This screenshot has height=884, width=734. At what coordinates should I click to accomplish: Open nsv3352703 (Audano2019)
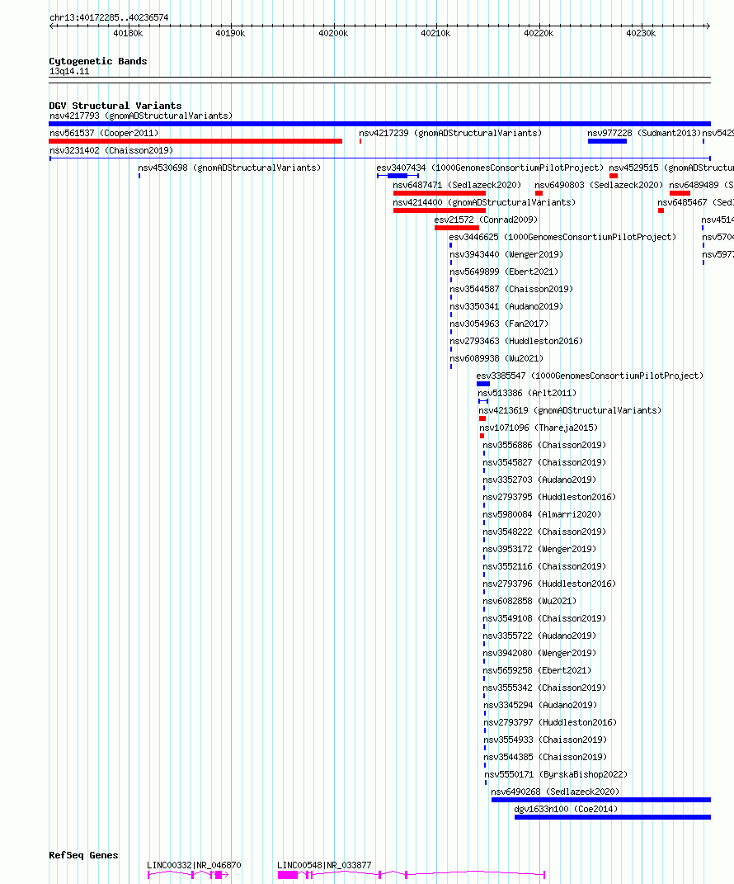539,480
